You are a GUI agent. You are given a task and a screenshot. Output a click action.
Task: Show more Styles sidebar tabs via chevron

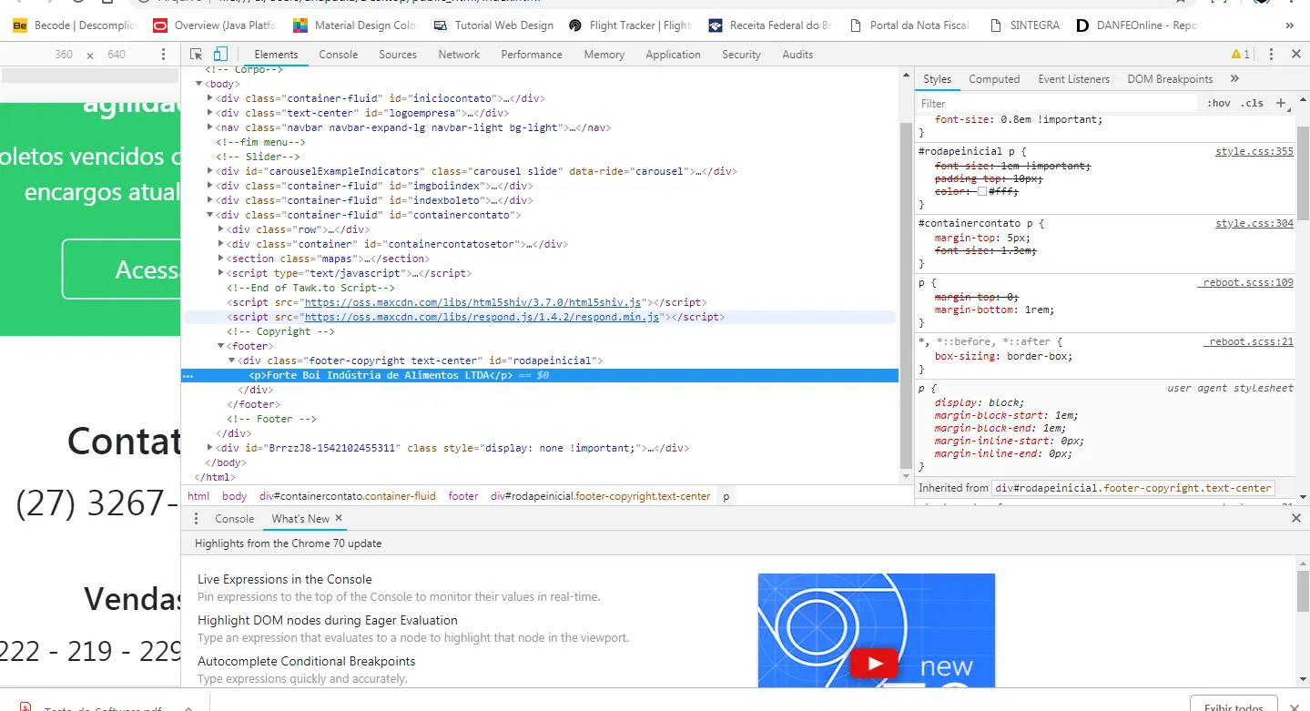[x=1234, y=79]
